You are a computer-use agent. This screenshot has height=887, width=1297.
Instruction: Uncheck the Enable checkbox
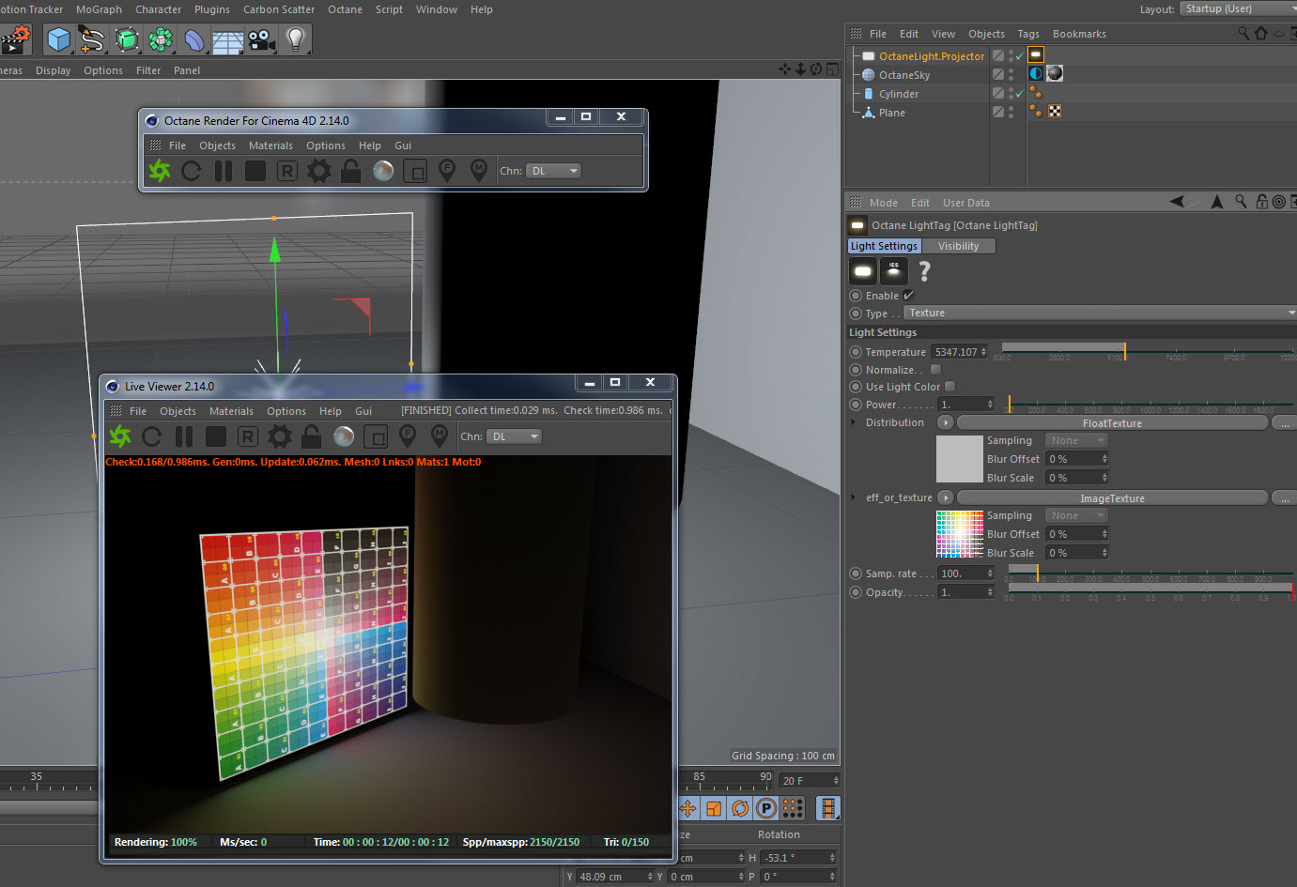(908, 296)
